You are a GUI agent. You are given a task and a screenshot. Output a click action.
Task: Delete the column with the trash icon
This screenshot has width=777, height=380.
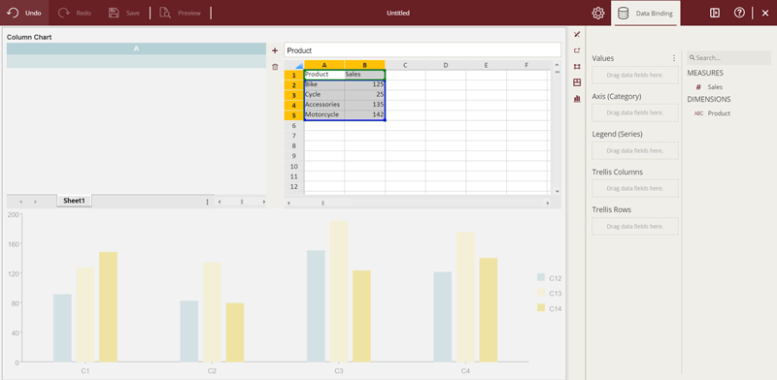point(275,67)
